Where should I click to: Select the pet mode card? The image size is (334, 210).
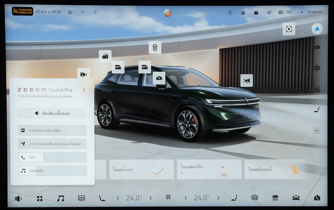[209, 170]
